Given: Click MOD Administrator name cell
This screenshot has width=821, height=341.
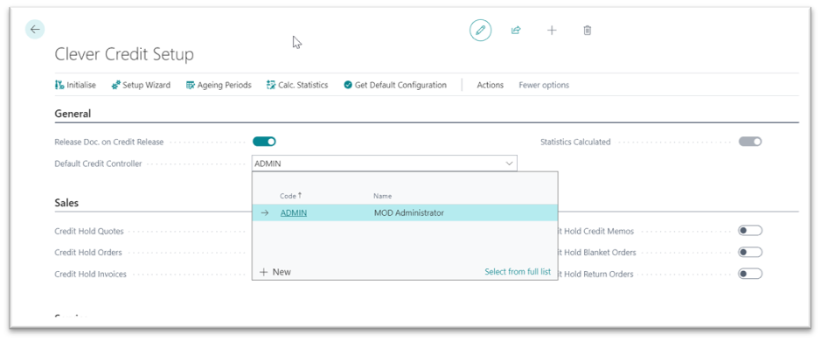Looking at the screenshot, I should pyautogui.click(x=409, y=212).
